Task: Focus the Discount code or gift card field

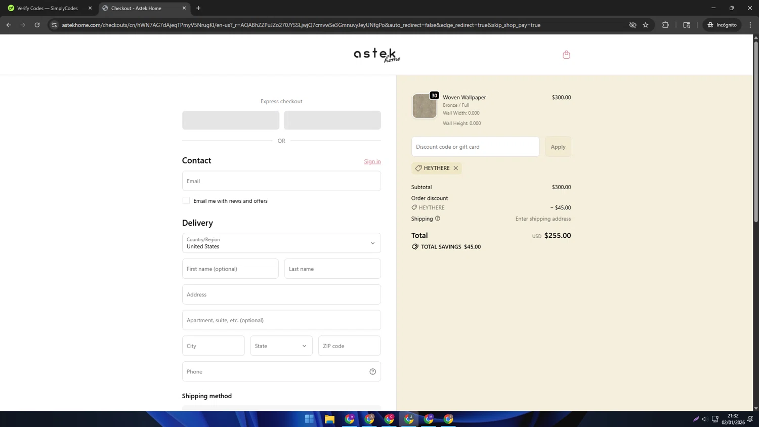Action: (x=476, y=147)
